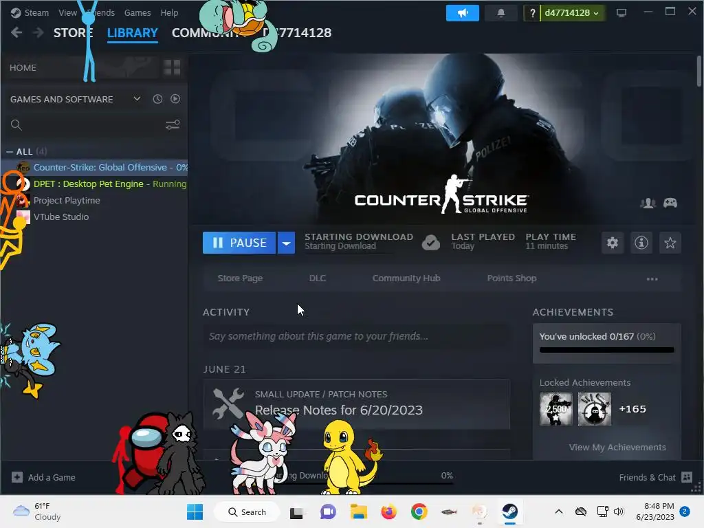704x528 pixels.
Task: Show the +165 more locked achievements
Action: [632, 409]
